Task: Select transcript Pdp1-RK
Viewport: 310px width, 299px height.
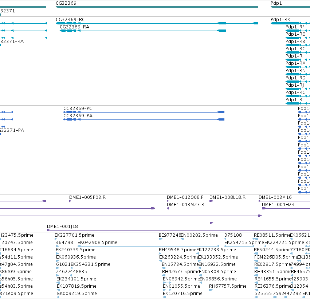Action: tap(280, 20)
